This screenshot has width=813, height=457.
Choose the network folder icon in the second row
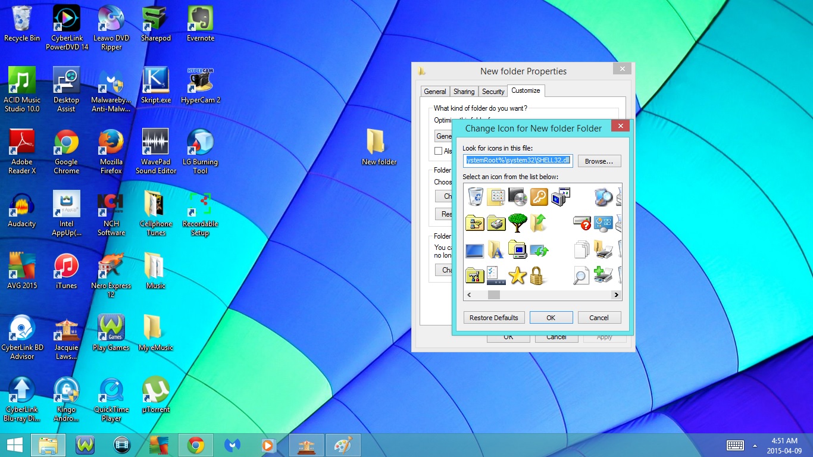(x=475, y=223)
